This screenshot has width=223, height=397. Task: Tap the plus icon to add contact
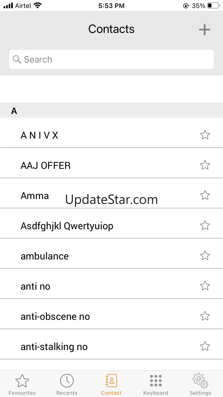click(x=204, y=29)
